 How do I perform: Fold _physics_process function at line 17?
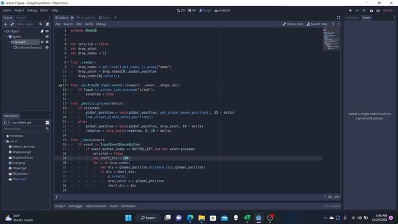[68, 103]
